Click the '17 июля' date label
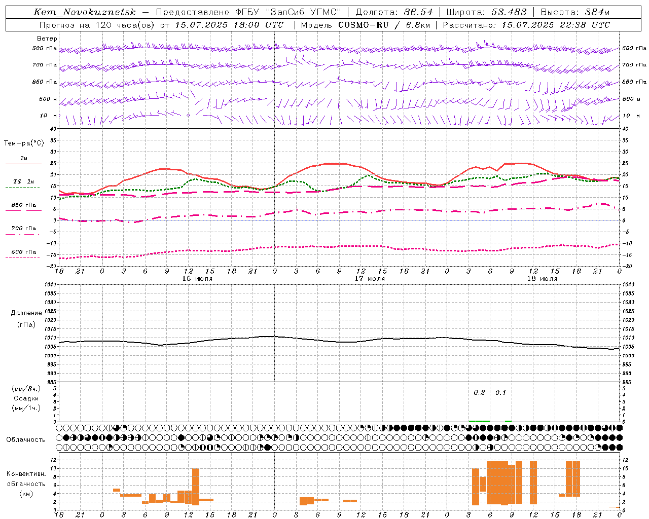The image size is (649, 519). click(370, 279)
